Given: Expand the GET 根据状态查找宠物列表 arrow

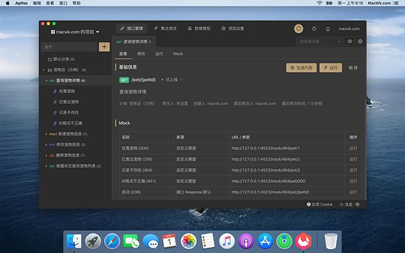Looking at the screenshot, I should [x=46, y=166].
